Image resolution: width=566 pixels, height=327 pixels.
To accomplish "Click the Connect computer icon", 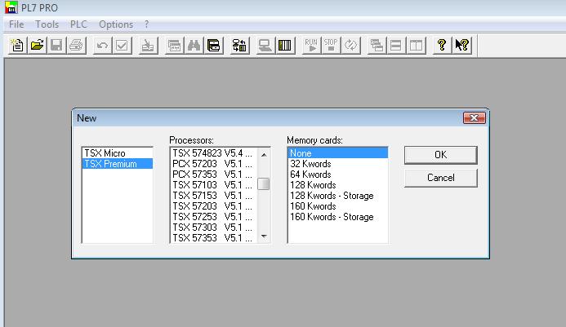I will [x=265, y=46].
